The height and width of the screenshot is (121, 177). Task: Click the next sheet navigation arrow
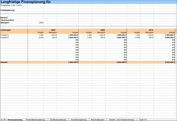pyautogui.click(x=2, y=119)
